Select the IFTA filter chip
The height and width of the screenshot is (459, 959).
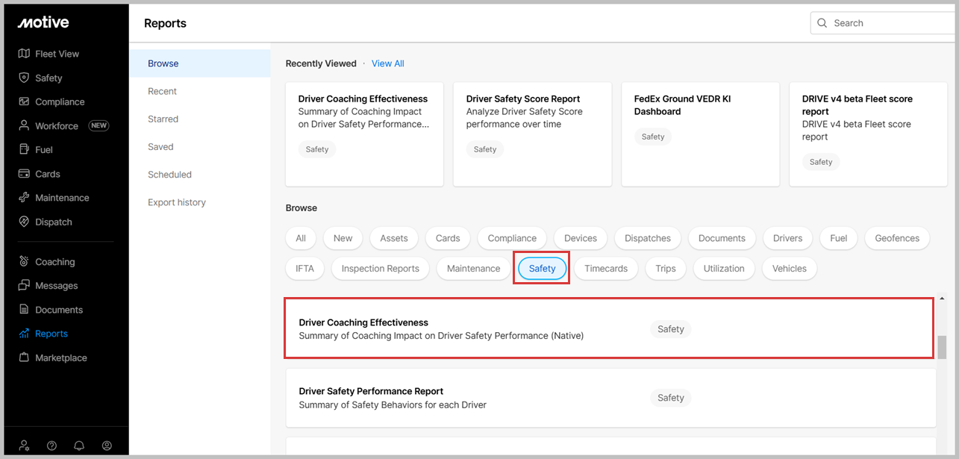click(304, 269)
